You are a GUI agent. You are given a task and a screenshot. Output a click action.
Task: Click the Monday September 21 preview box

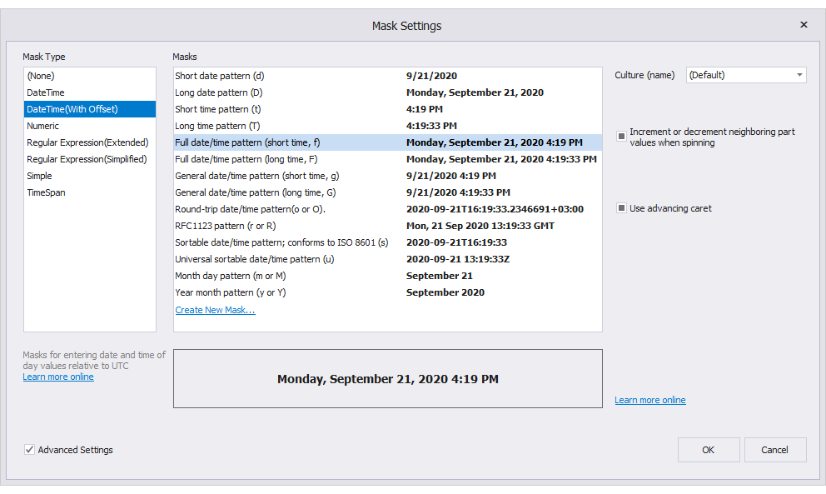(387, 378)
